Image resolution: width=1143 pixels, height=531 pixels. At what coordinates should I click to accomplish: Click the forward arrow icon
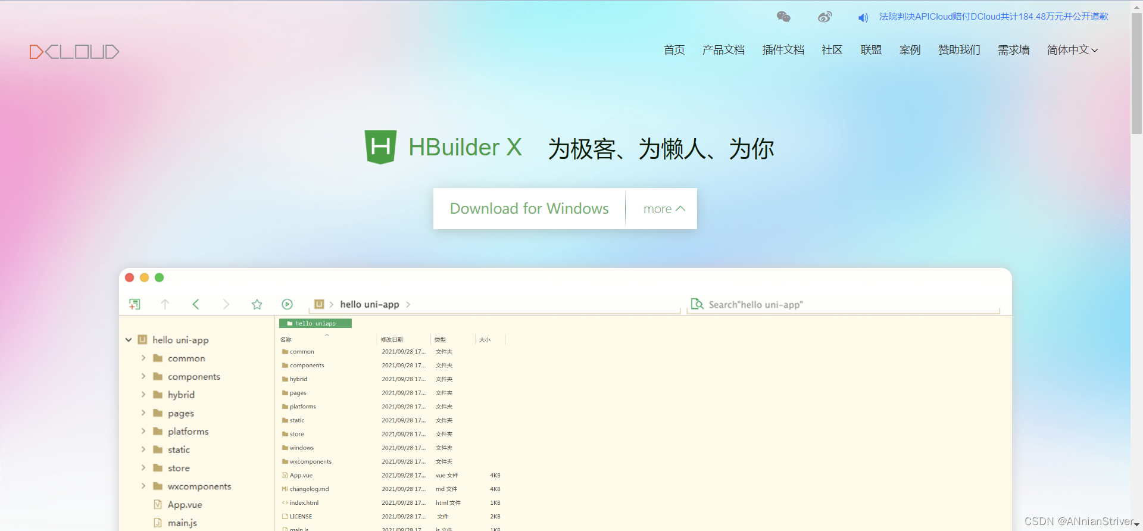(x=226, y=304)
